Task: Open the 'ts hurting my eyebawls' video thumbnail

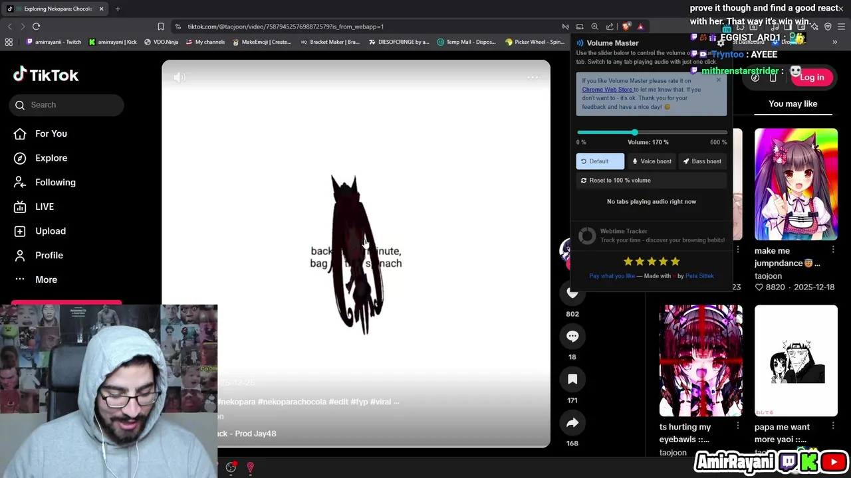Action: click(x=701, y=360)
